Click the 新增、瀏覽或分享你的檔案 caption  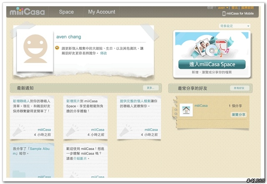(212, 72)
